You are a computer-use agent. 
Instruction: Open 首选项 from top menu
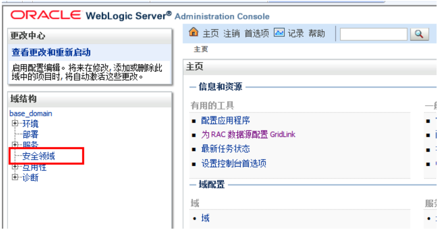(257, 33)
